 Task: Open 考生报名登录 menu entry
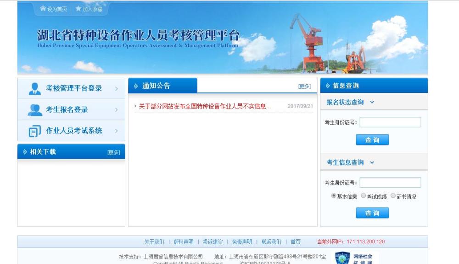71,110
